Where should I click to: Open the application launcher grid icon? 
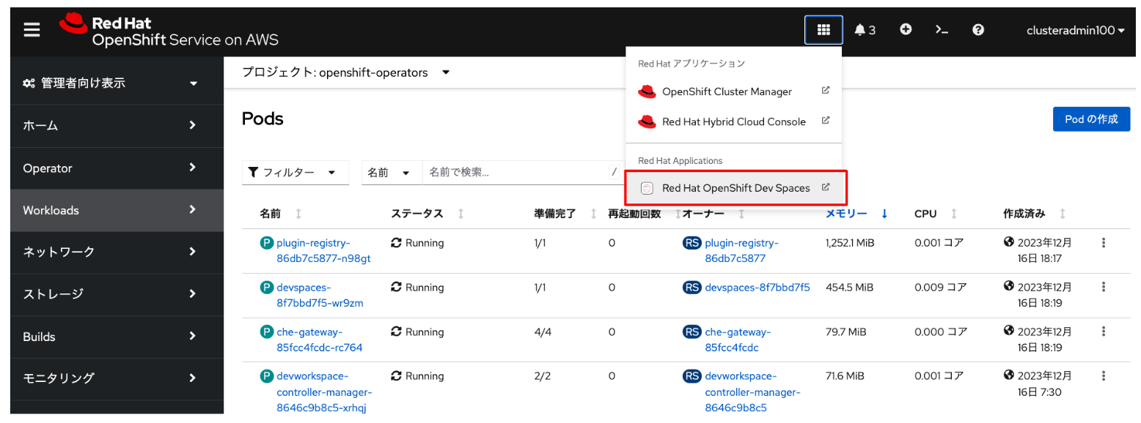tap(823, 30)
